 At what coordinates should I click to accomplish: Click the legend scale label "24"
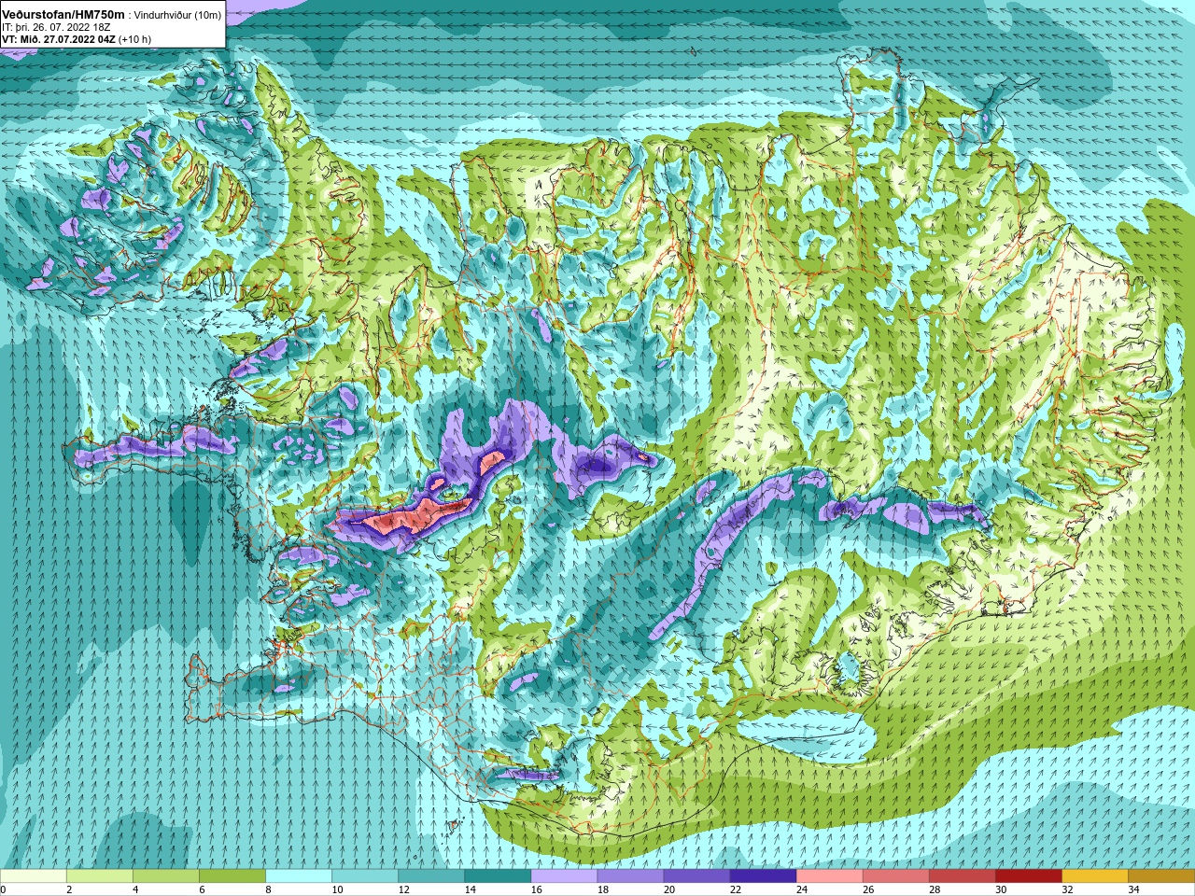(x=801, y=889)
